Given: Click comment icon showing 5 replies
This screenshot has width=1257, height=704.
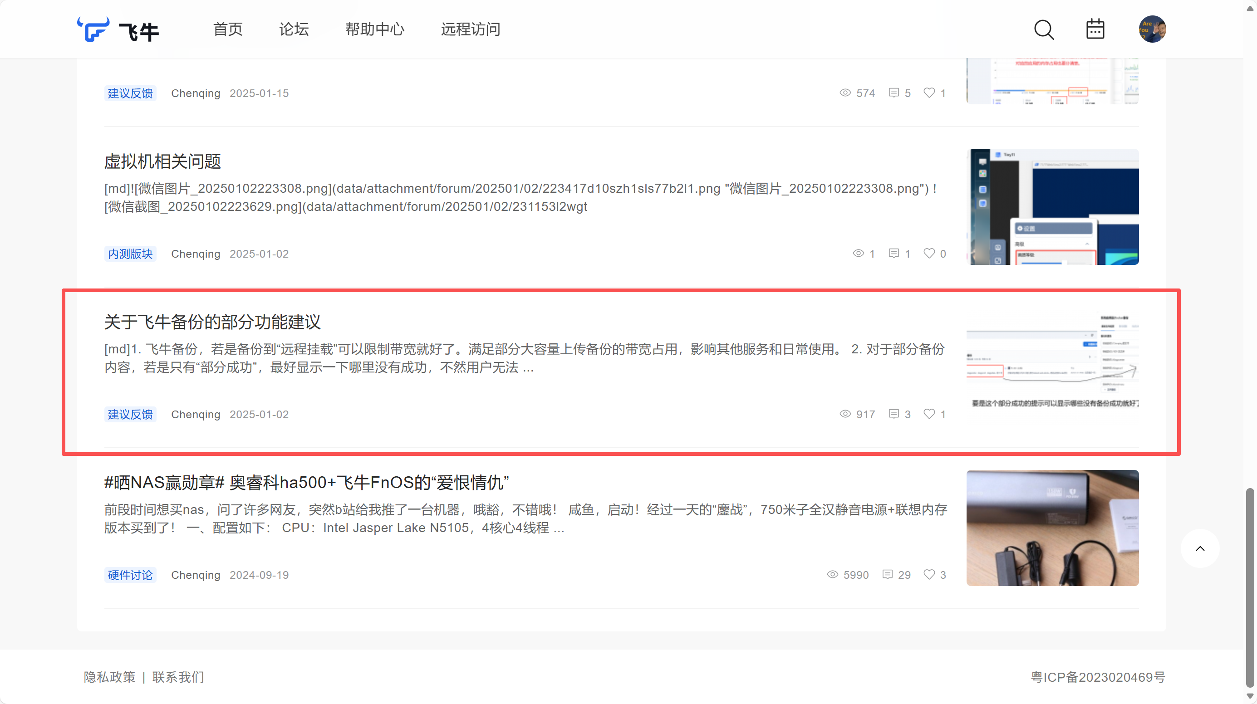Looking at the screenshot, I should (894, 93).
